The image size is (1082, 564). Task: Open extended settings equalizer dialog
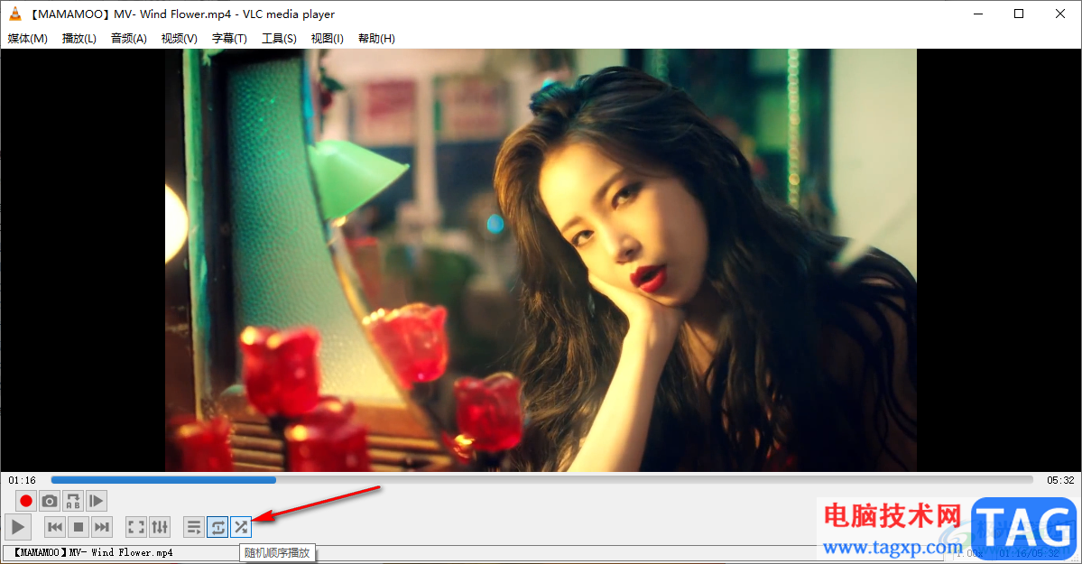pos(160,527)
